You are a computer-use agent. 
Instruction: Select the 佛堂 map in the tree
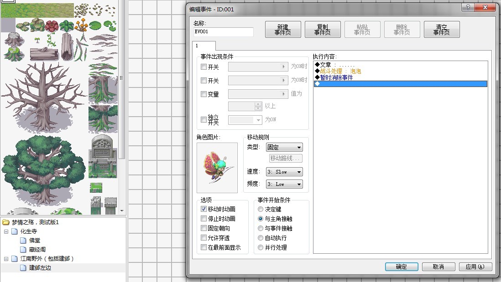35,240
